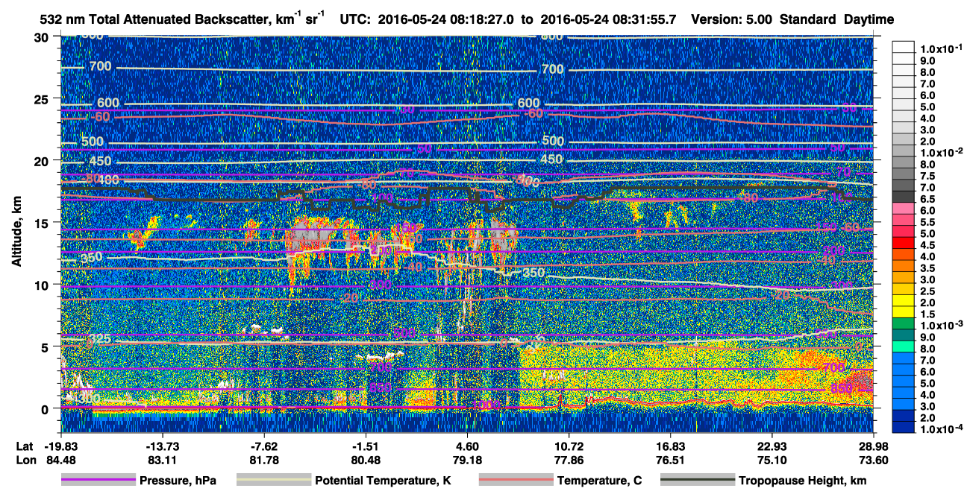The width and height of the screenshot is (970, 497).
Task: Select longitude value 75.10
Action: (772, 460)
